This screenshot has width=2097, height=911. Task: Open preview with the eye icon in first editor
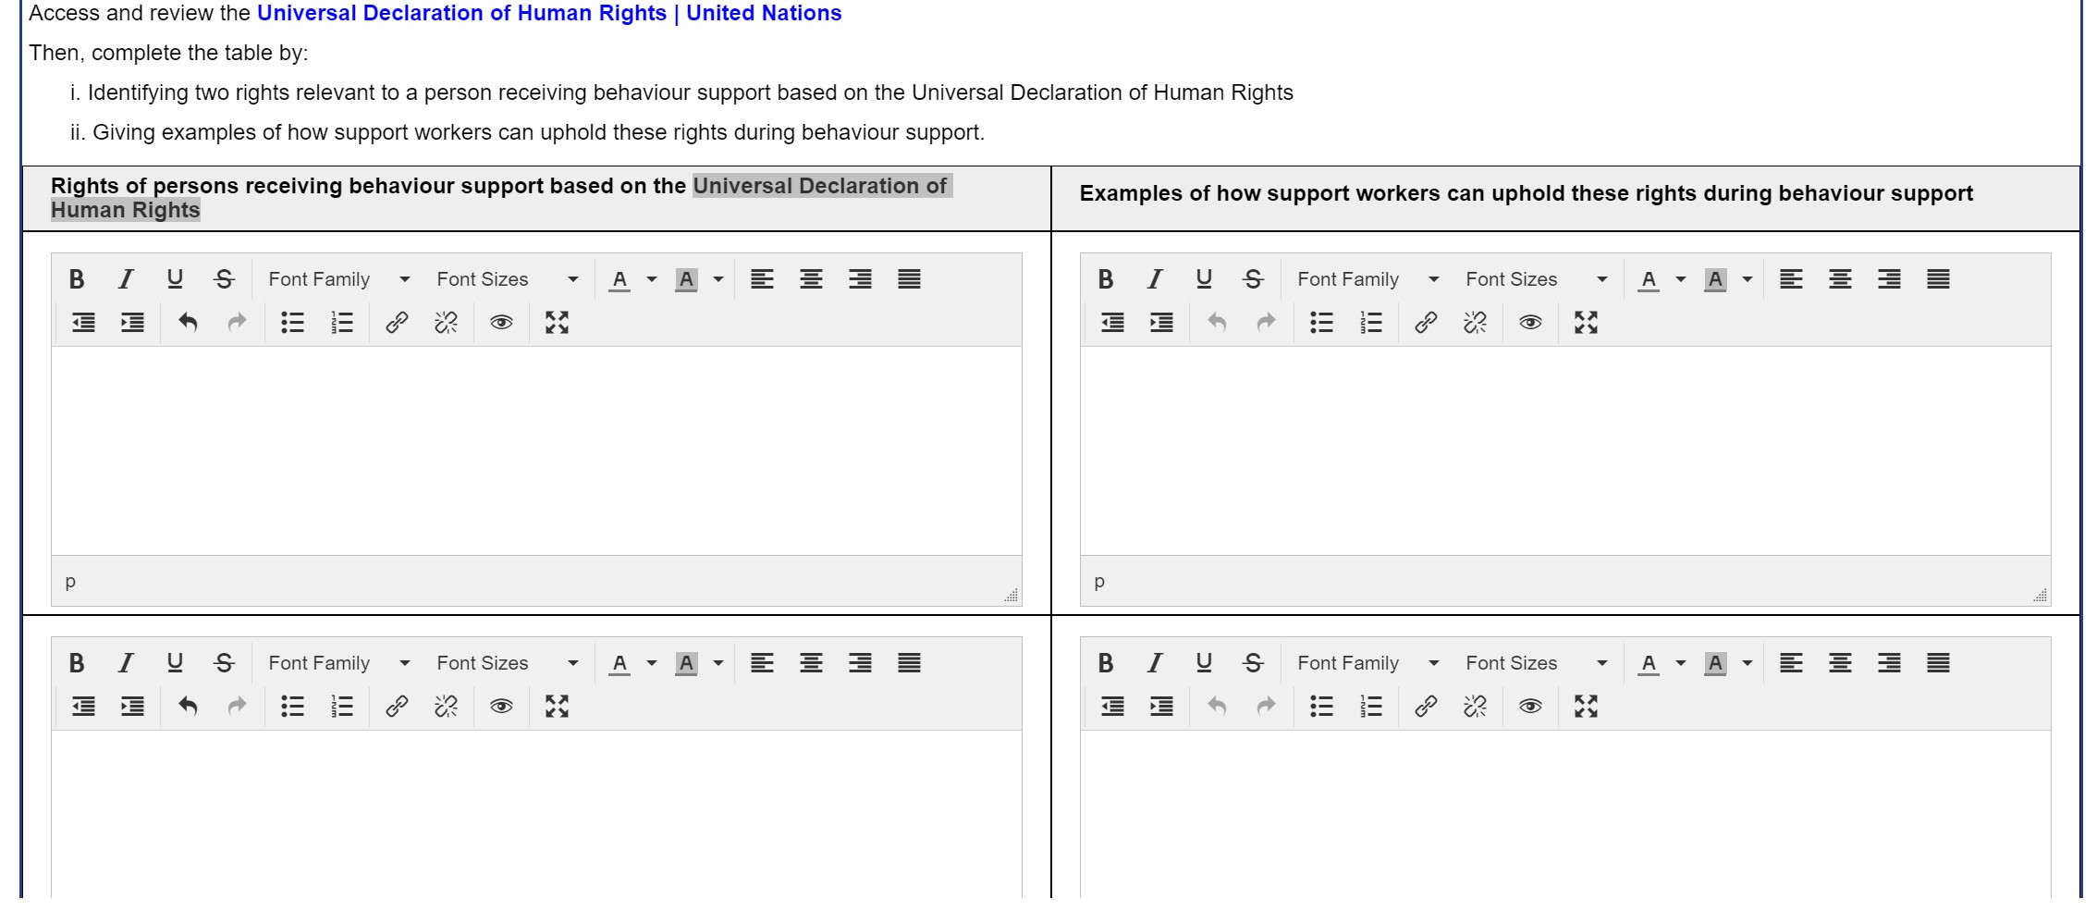[500, 323]
